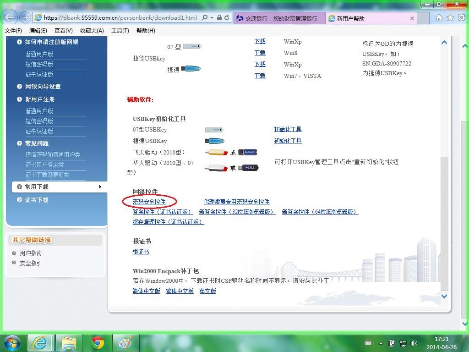Open 安全指引 help link

tap(31, 264)
